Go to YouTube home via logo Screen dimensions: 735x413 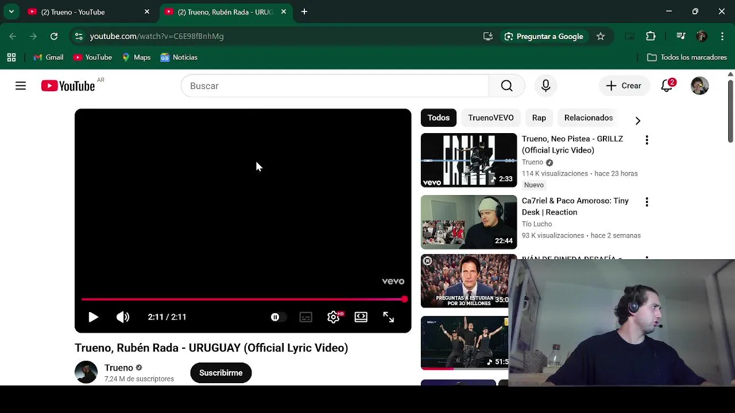coord(68,86)
